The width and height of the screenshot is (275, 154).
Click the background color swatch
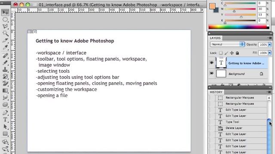[217, 10]
